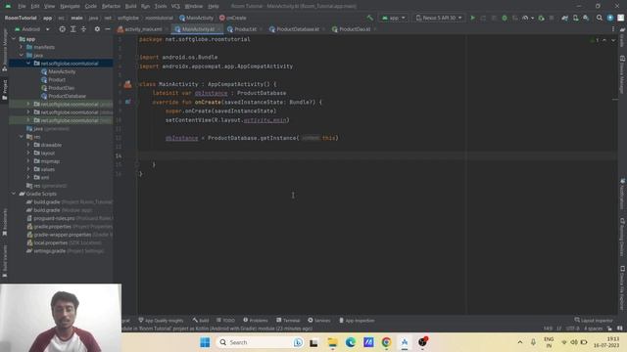This screenshot has height=352, width=627.
Task: Click the Expand All icon in Project panel
Action: coord(72,29)
